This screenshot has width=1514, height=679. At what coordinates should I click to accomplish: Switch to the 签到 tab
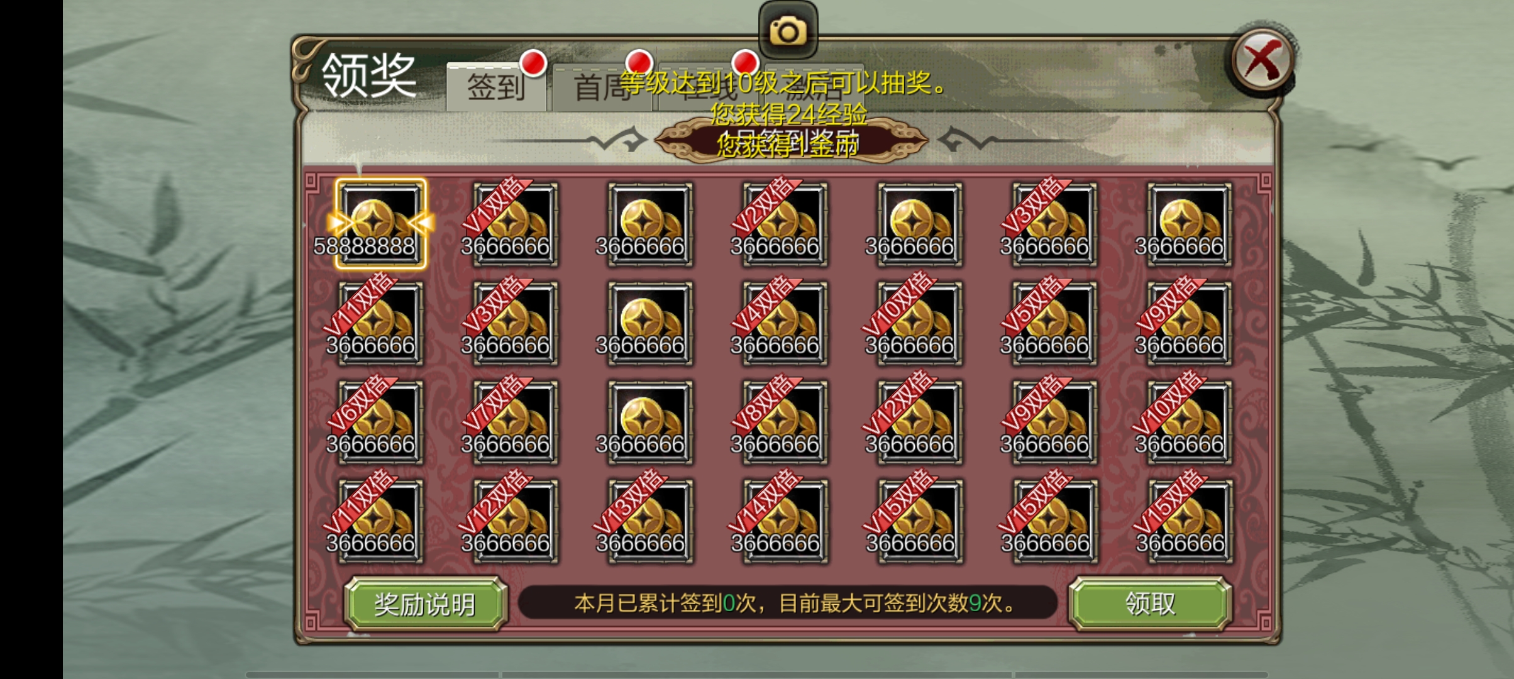click(496, 87)
